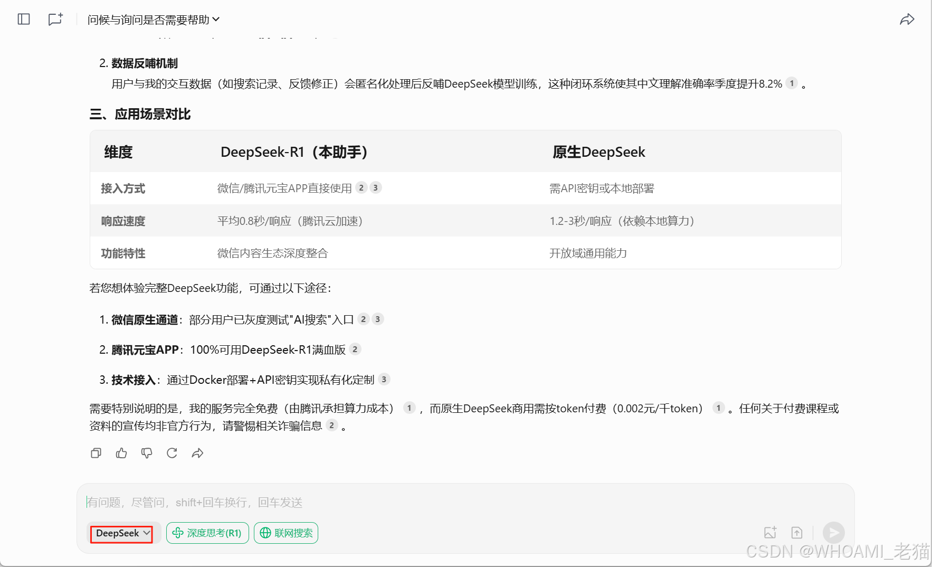Open citation 3 after "AI搜索"入口
Image resolution: width=932 pixels, height=567 pixels.
click(x=377, y=319)
